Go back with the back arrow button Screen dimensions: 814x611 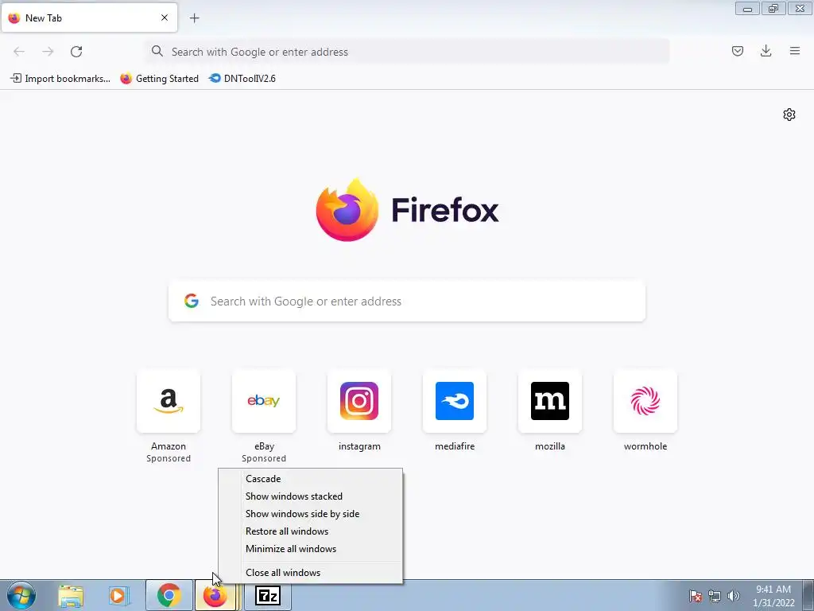pos(19,52)
